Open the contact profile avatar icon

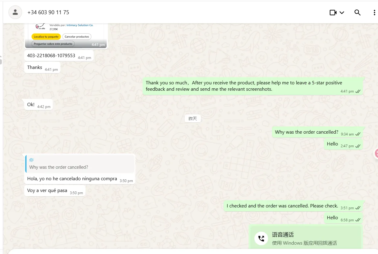[15, 12]
